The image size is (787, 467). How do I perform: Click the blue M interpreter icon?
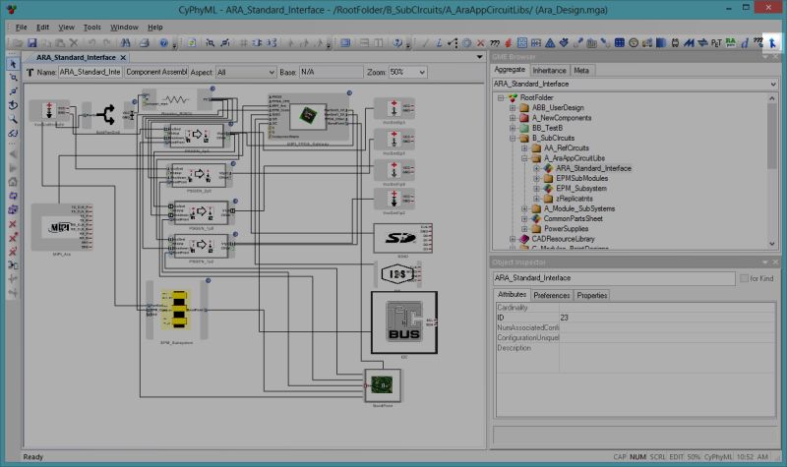tap(689, 43)
